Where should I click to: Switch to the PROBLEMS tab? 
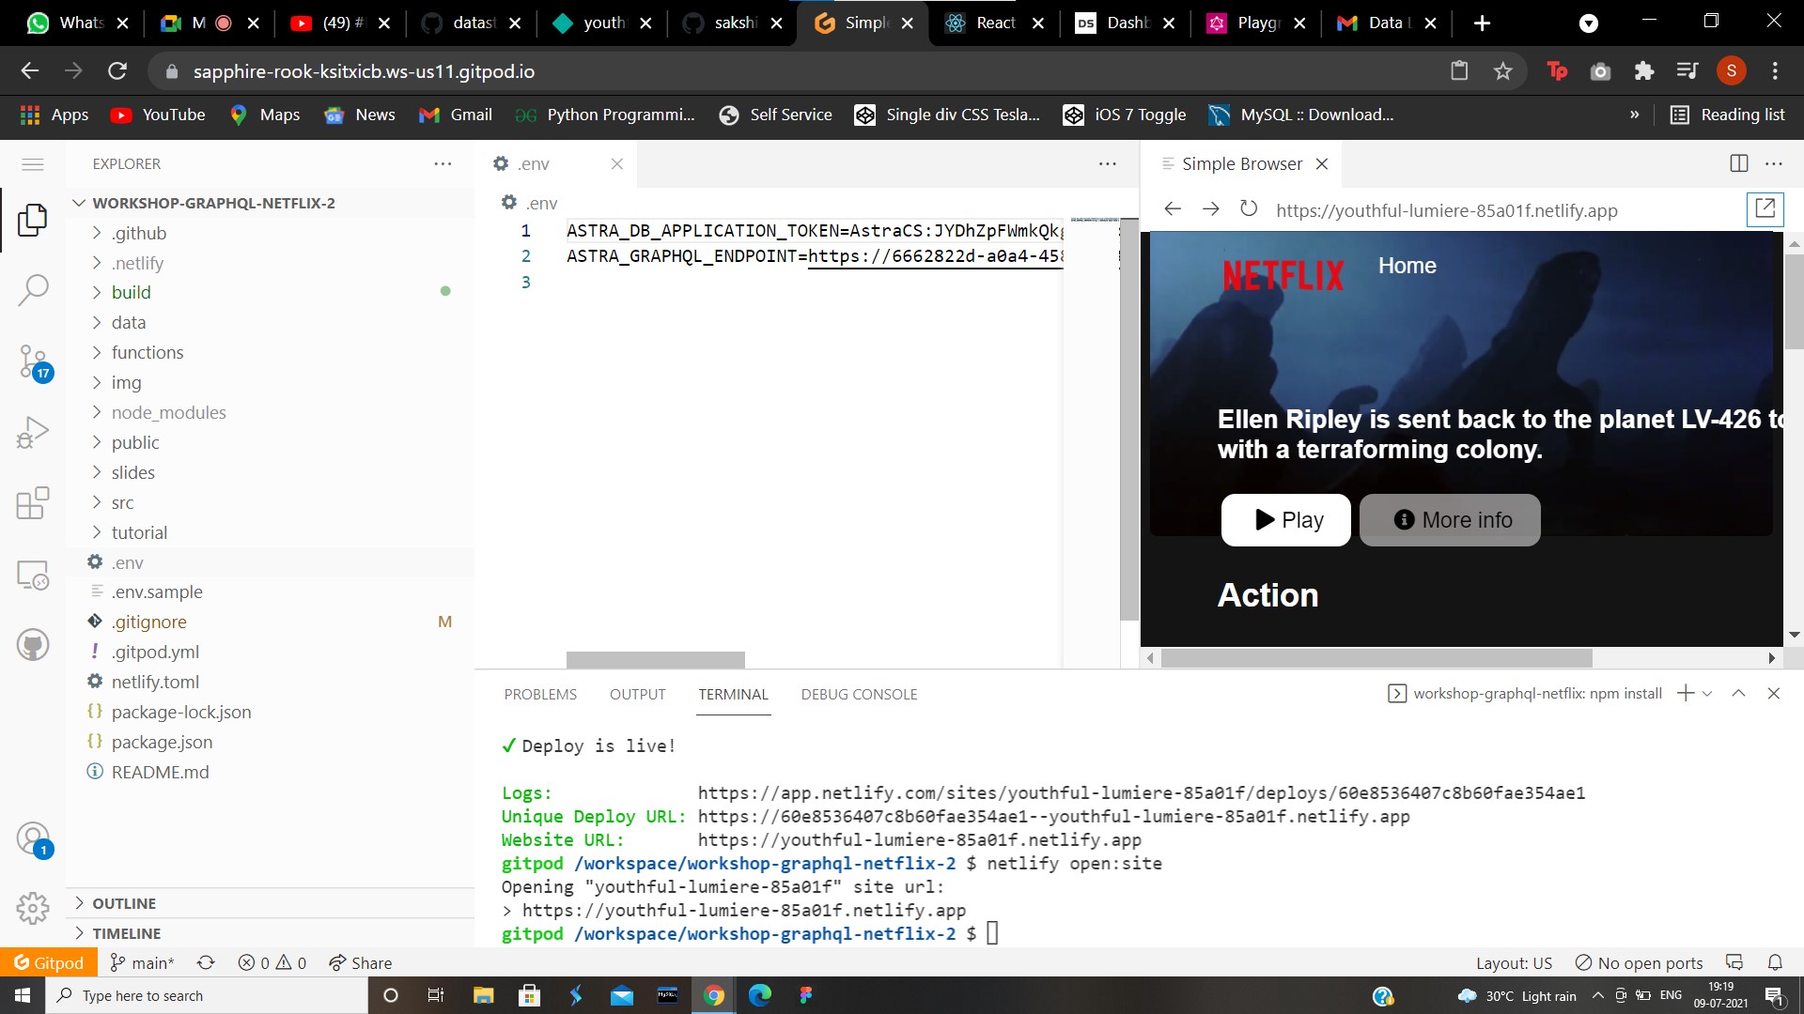click(540, 694)
